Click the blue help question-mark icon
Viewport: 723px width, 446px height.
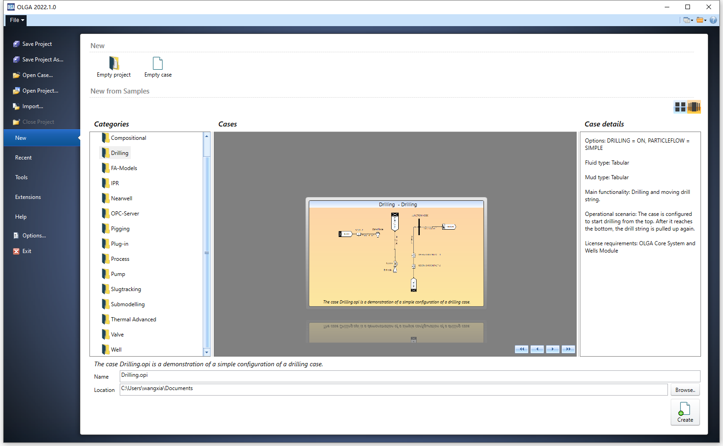click(x=713, y=20)
